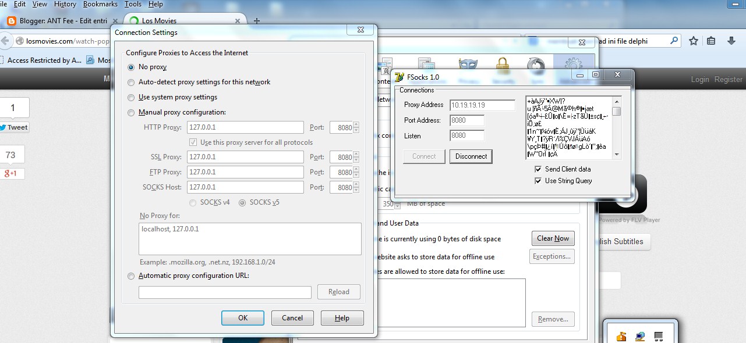
Task: Open the Sync panel in Firefox options
Action: pos(535,63)
